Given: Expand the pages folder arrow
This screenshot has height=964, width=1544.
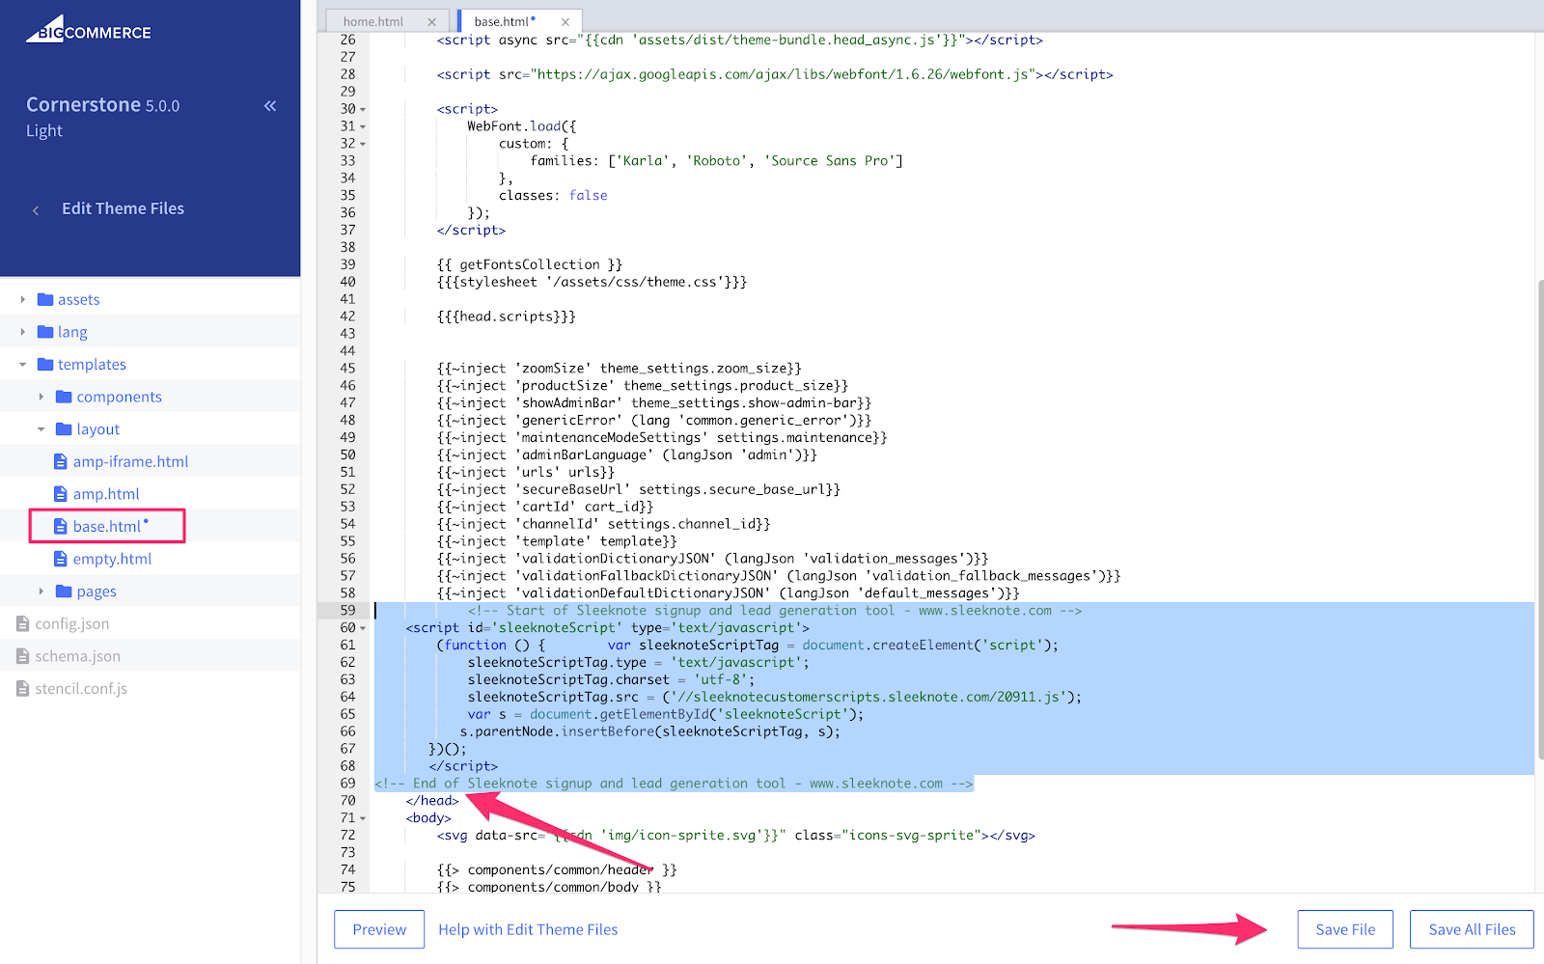Looking at the screenshot, I should (41, 591).
